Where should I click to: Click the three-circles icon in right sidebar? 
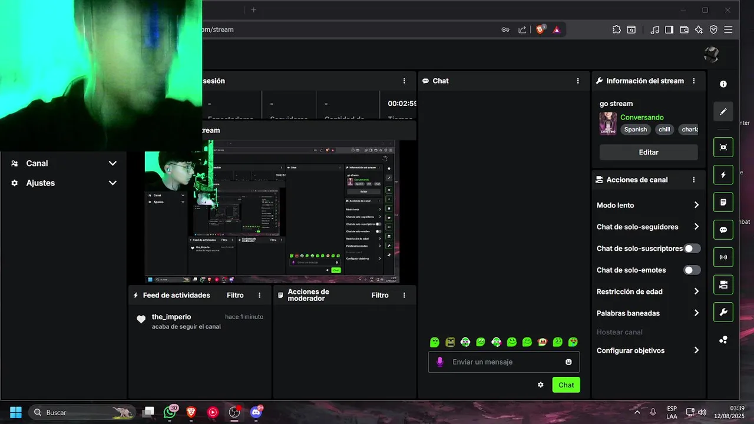(723, 340)
